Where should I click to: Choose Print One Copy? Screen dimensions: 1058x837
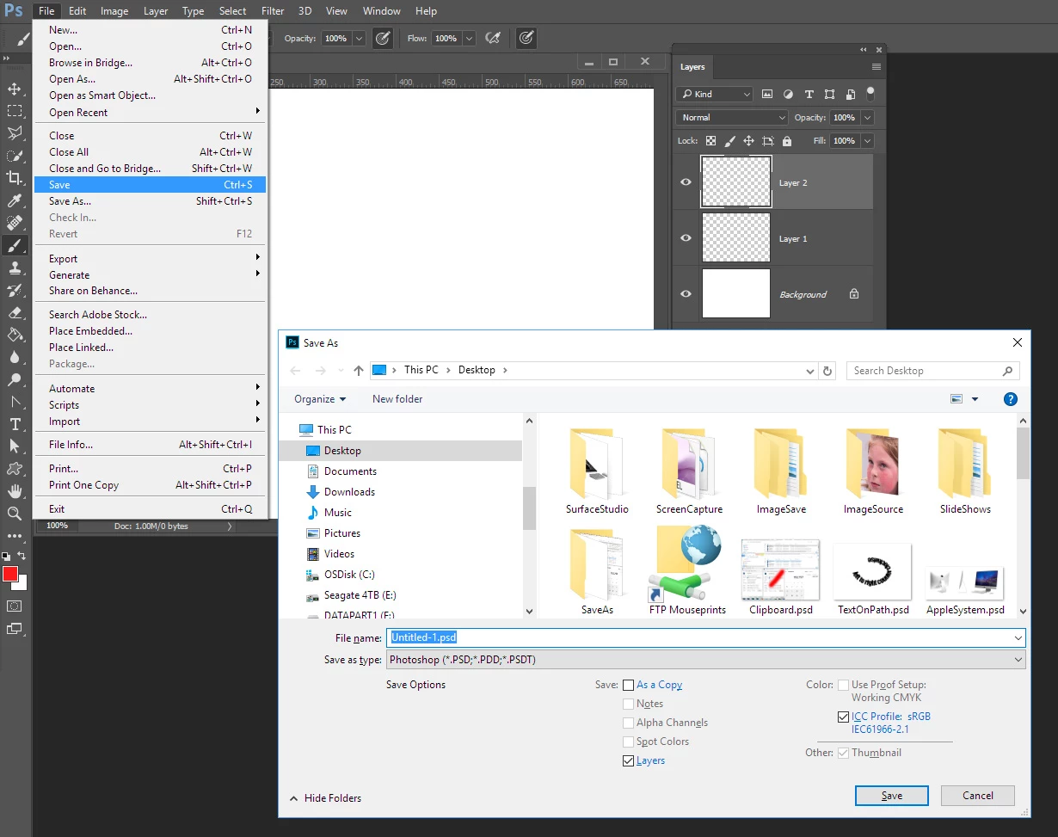pos(151,485)
